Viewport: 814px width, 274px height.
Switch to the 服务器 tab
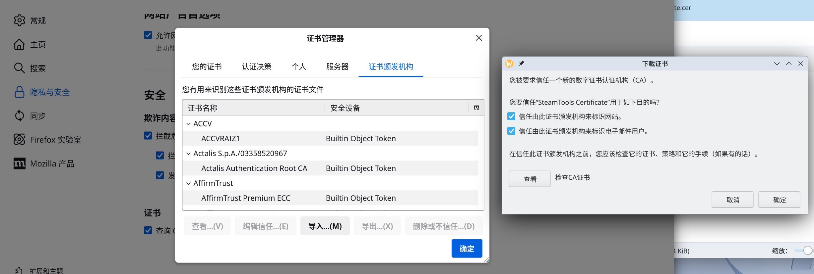coord(337,67)
